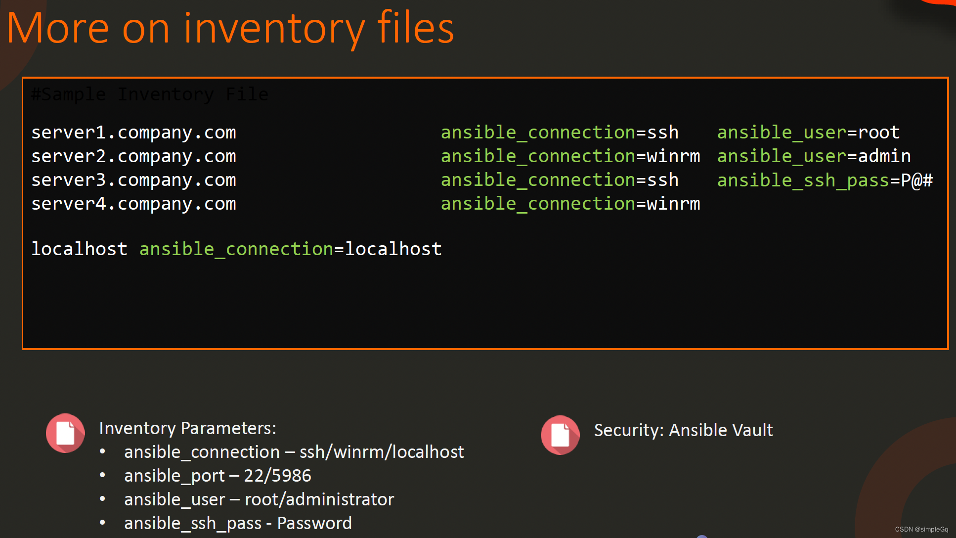Click the document icon beside Security: Ansible Vault

point(560,435)
